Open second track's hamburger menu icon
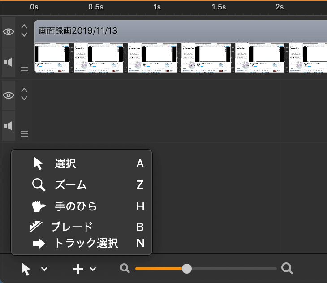Viewport: 327px width, 283px height. (24, 134)
